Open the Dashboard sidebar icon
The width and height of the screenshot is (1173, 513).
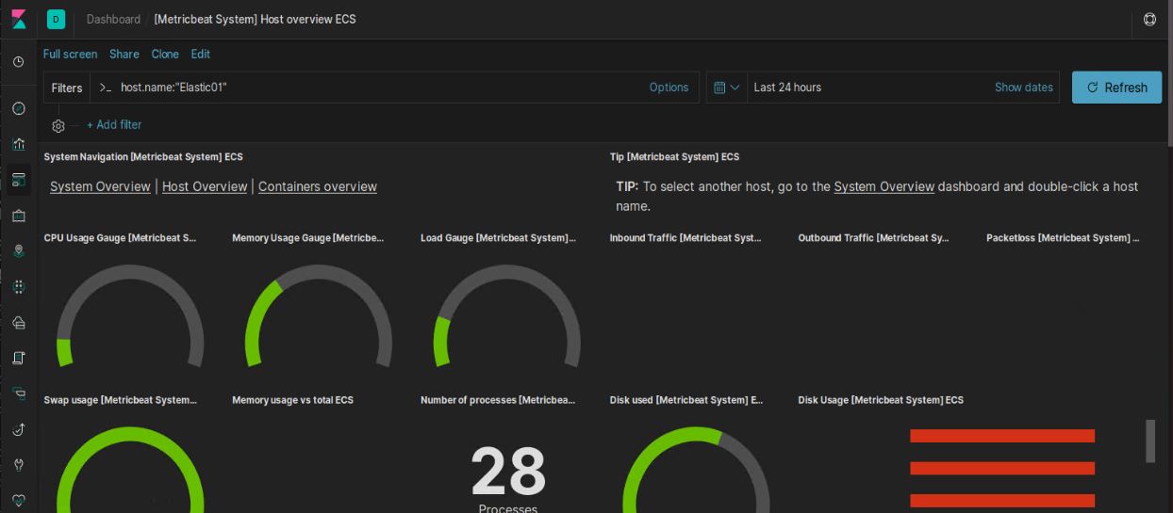click(x=19, y=180)
